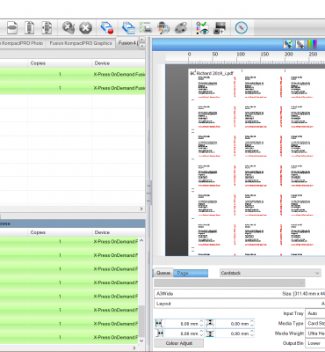Click the image add media icon
Image resolution: width=325 pixels, height=352 pixels.
220,28
